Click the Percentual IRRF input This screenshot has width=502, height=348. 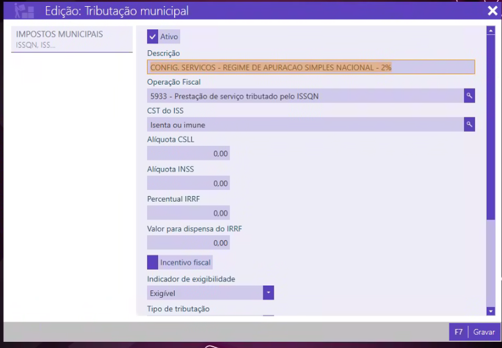click(x=189, y=213)
